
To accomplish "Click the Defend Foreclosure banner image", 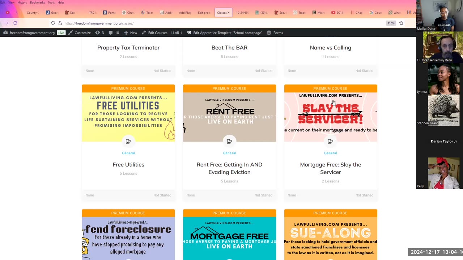I will coord(128,238).
